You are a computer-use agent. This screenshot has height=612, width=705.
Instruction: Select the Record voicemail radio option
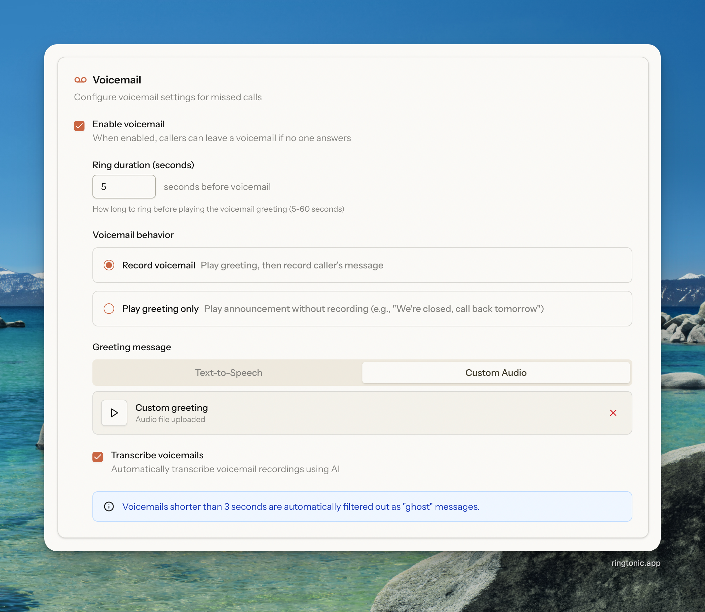click(x=109, y=265)
